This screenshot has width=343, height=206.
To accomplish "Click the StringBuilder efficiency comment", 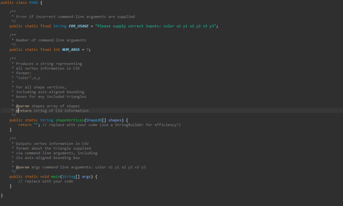I will (112, 125).
